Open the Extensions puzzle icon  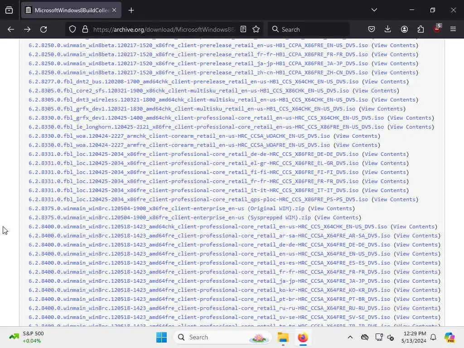point(420,29)
